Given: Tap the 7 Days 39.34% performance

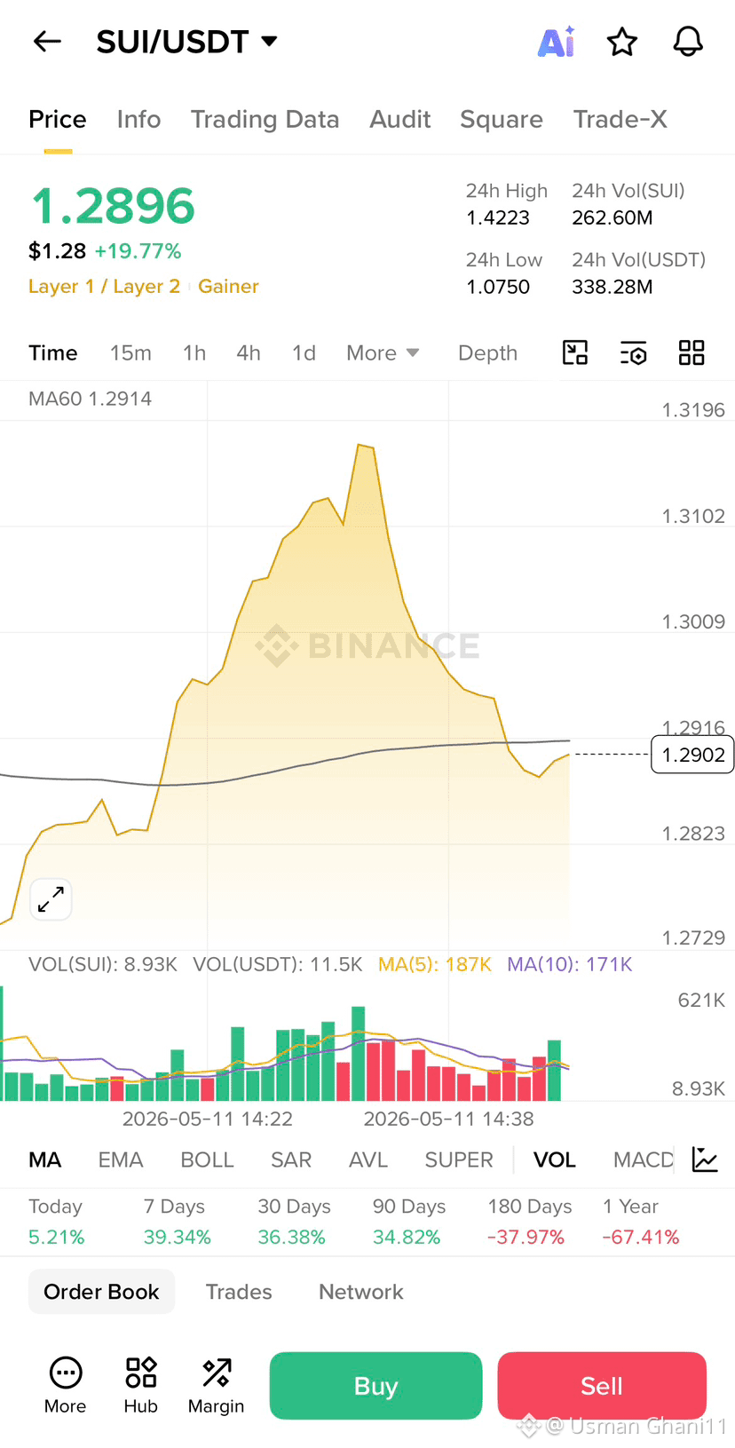Looking at the screenshot, I should click(177, 1222).
